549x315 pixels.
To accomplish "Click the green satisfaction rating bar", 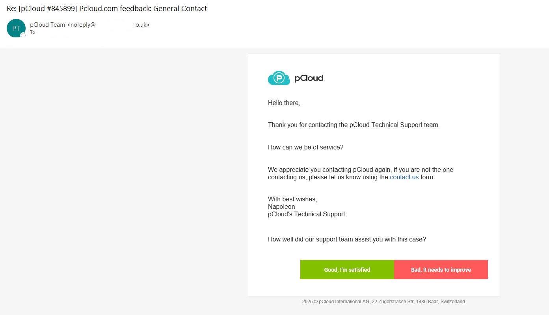I will pos(347,269).
